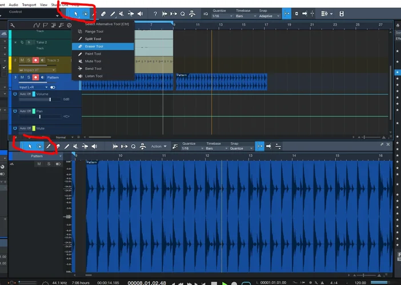Open the Input L+R dropdown
Image resolution: width=401 pixels, height=285 pixels.
tap(31, 87)
